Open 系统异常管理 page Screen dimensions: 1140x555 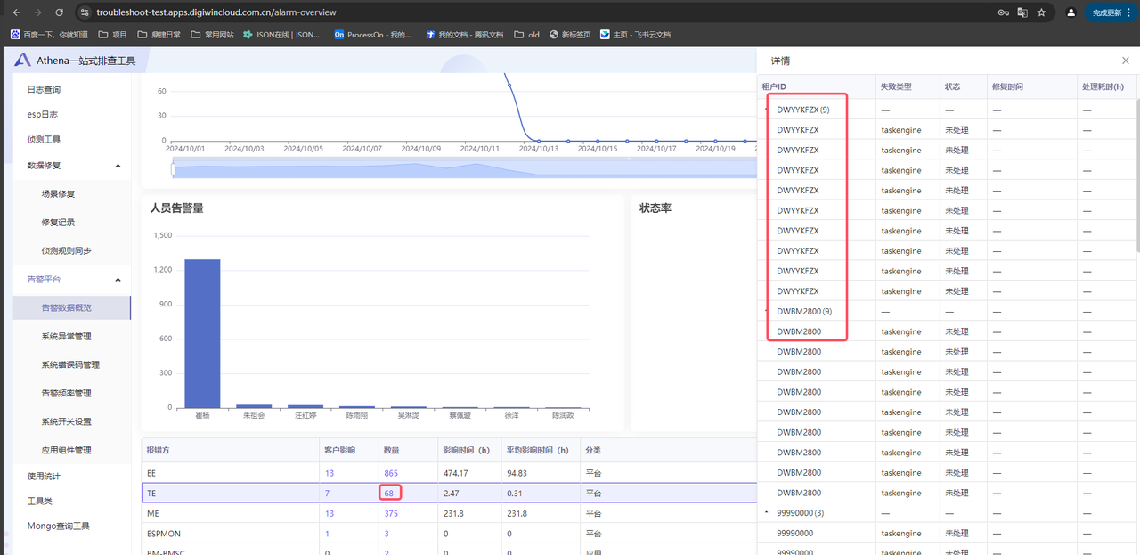click(66, 336)
